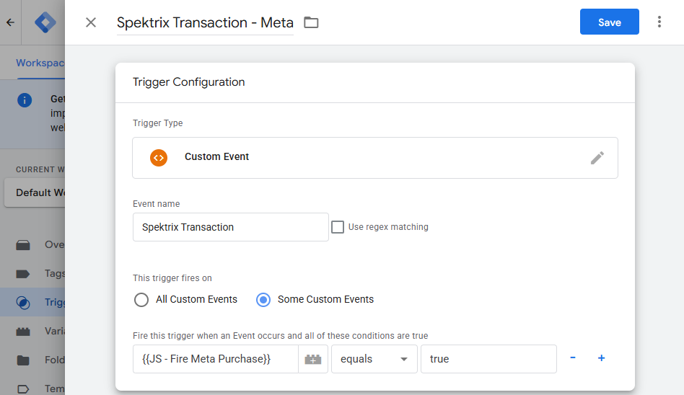Open variable picker brick icon
The width and height of the screenshot is (684, 395).
(312, 359)
